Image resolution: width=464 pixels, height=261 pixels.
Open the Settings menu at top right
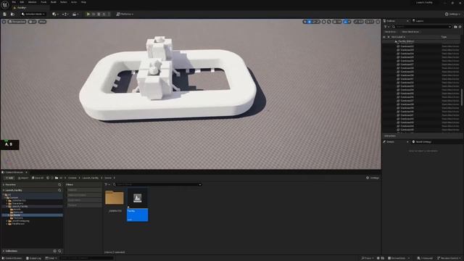(453, 14)
